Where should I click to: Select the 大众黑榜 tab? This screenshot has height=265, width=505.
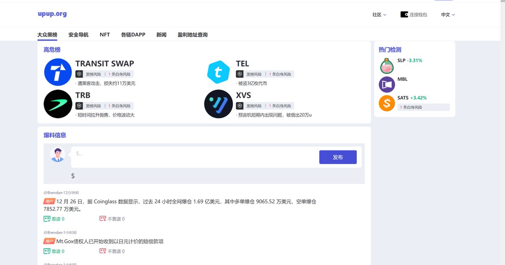coord(47,35)
